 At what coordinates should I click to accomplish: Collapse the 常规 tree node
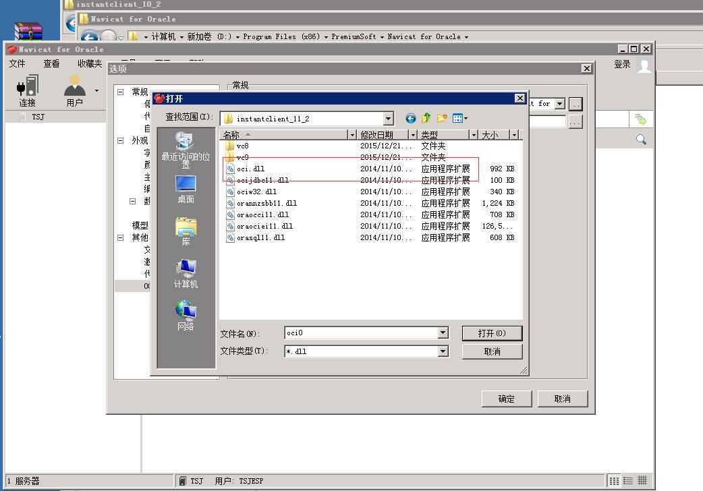click(x=121, y=92)
